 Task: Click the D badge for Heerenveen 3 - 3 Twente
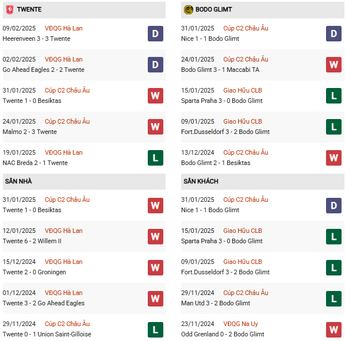[155, 34]
